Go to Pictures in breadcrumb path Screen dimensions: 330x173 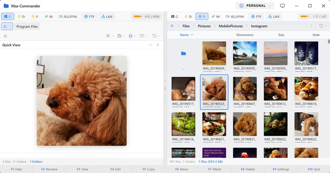pos(204,26)
